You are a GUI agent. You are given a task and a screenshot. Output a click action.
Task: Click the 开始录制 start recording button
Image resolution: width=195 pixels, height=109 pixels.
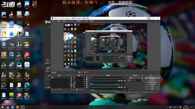(x=152, y=80)
